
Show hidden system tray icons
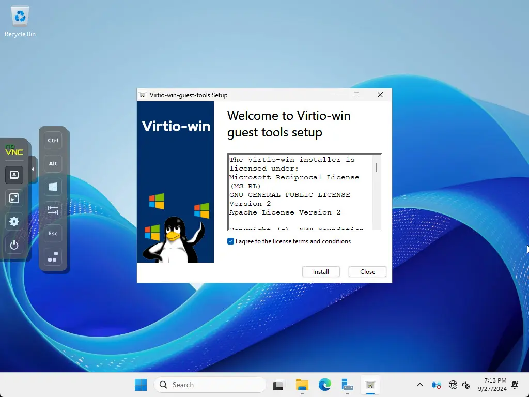point(419,385)
